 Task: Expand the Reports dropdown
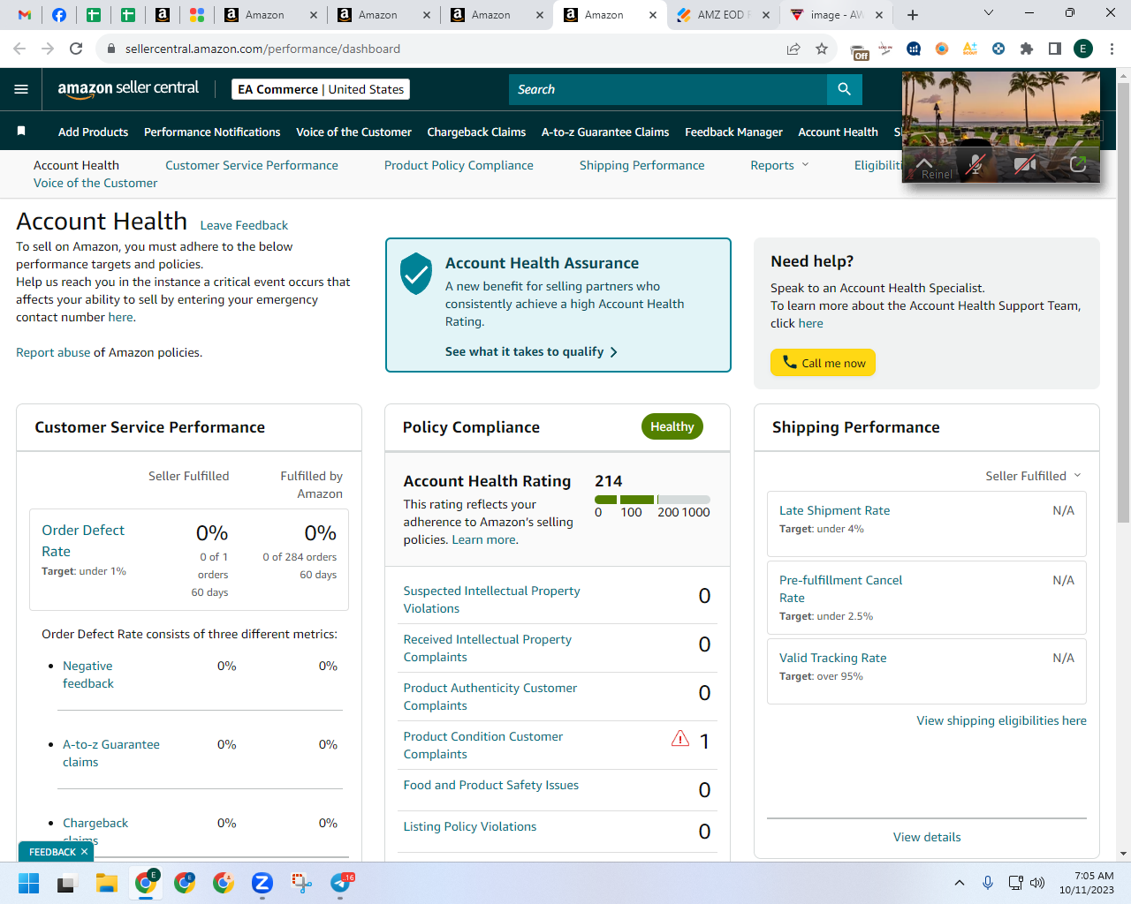tap(779, 165)
